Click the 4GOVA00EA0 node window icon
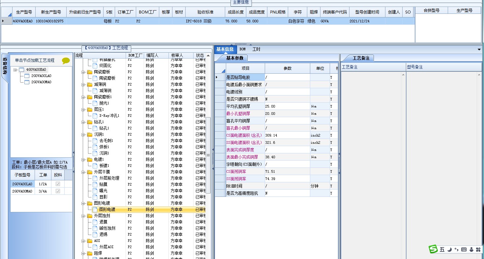 [22, 70]
